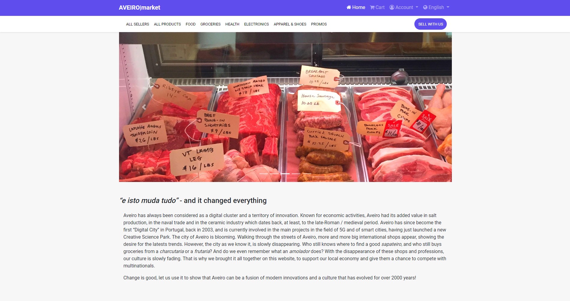Open the ALL PRODUCTS menu item
The image size is (570, 301).
coord(167,24)
